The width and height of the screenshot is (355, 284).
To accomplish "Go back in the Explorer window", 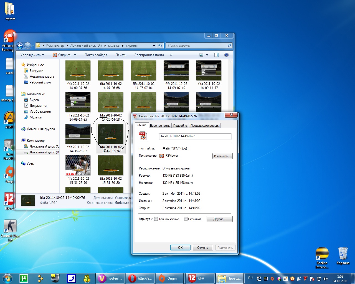I will tap(20, 45).
